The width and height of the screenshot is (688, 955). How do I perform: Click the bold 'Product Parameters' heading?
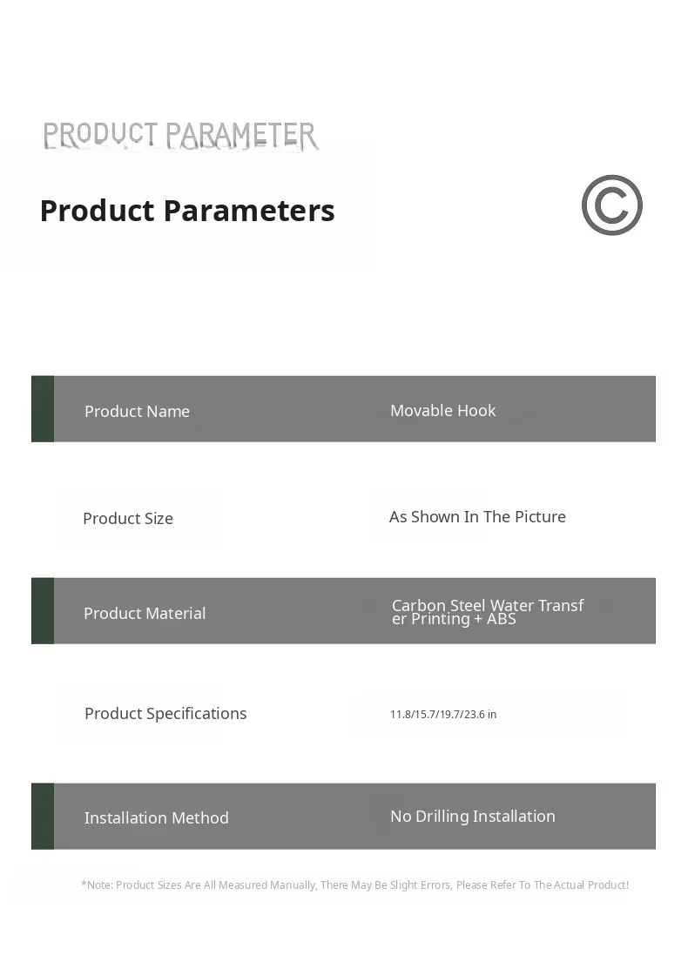(187, 211)
